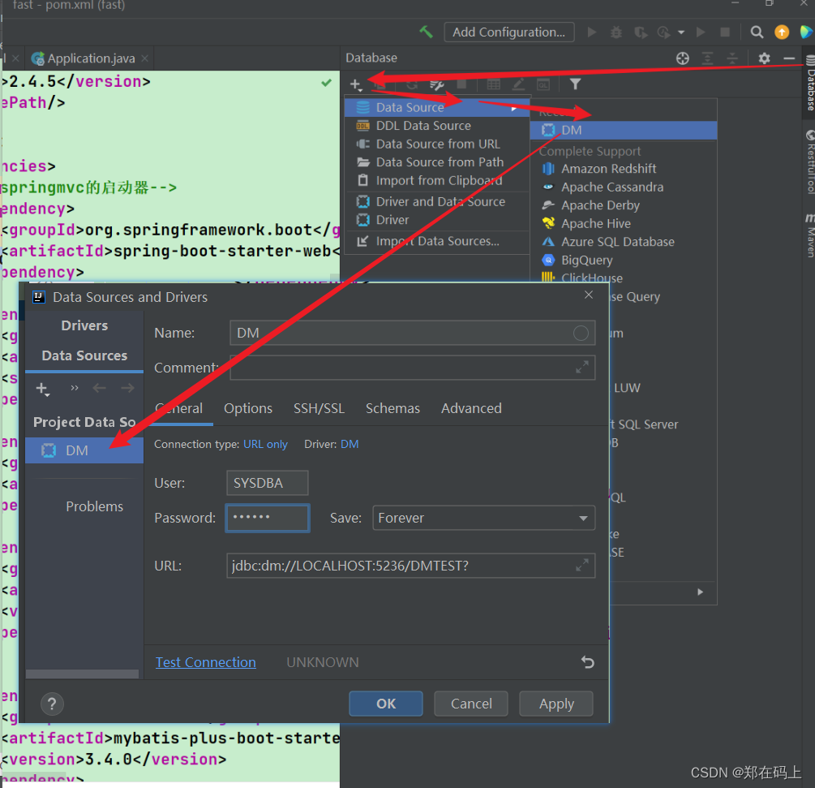The height and width of the screenshot is (788, 815).
Task: Switch to the Data Sources tab
Action: point(84,355)
